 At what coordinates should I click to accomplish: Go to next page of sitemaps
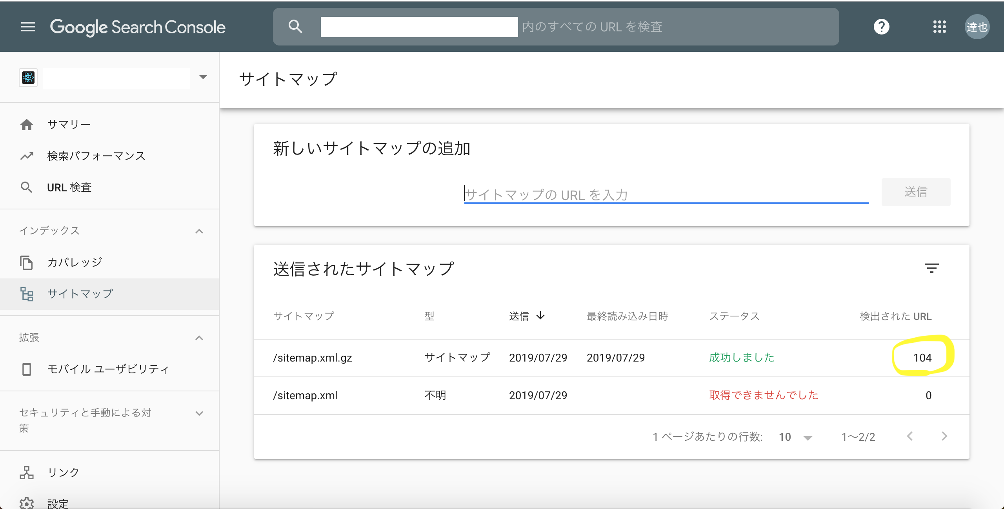(944, 436)
